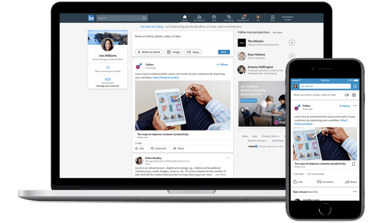
Task: Open the More grid icon
Action: click(272, 17)
